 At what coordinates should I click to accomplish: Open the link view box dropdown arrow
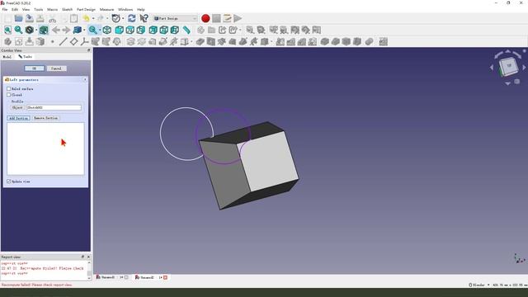[x=84, y=30]
